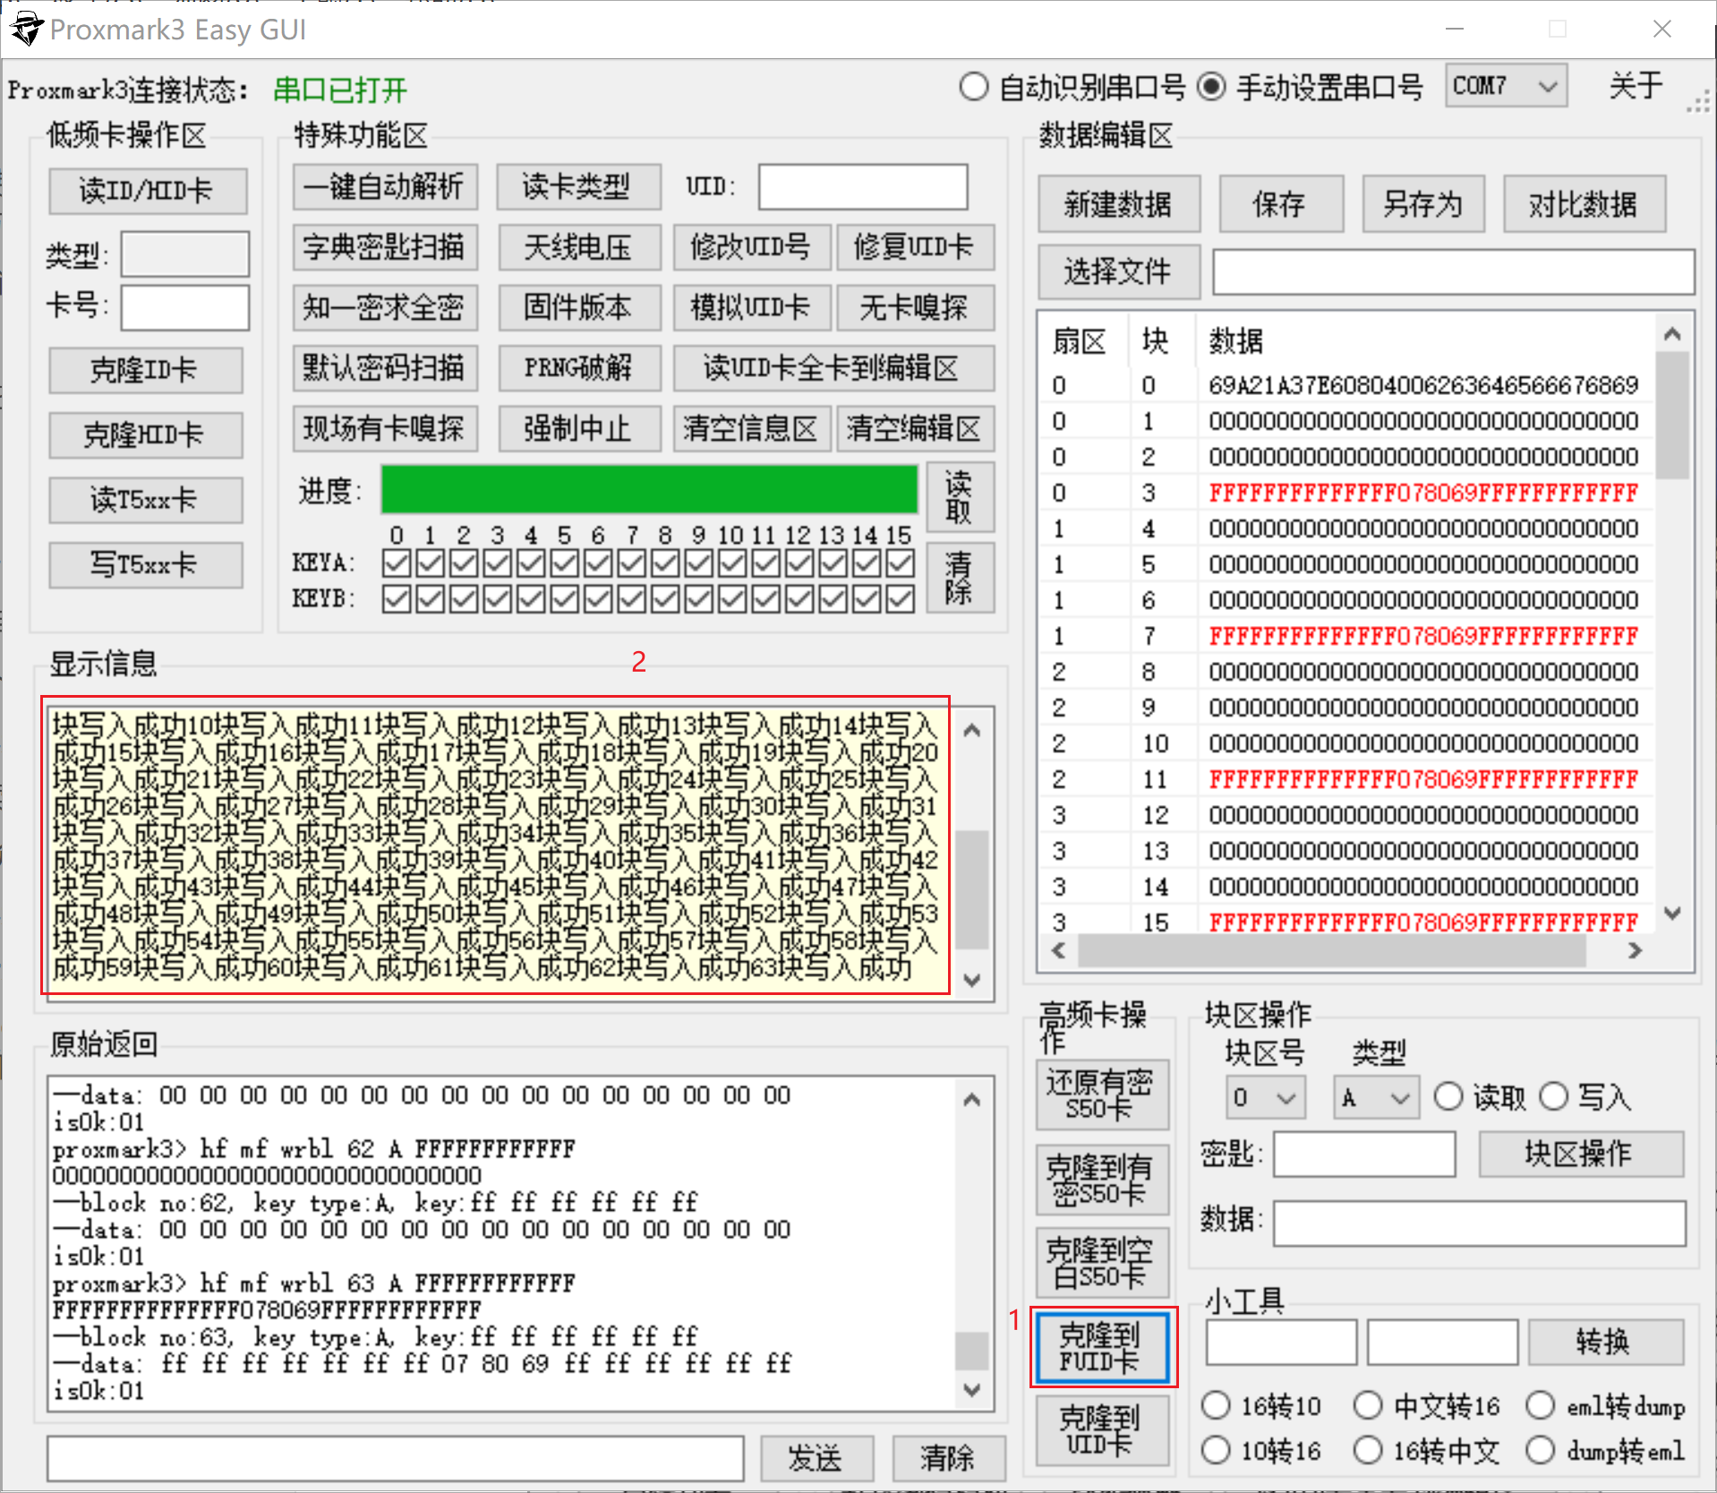Click 清空编辑区 button
This screenshot has height=1493, width=1717.
[915, 429]
